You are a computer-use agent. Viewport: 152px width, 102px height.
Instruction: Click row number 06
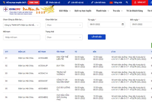(6, 97)
